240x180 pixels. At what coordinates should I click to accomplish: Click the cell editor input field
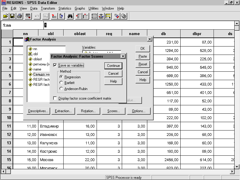pyautogui.click(x=139, y=25)
